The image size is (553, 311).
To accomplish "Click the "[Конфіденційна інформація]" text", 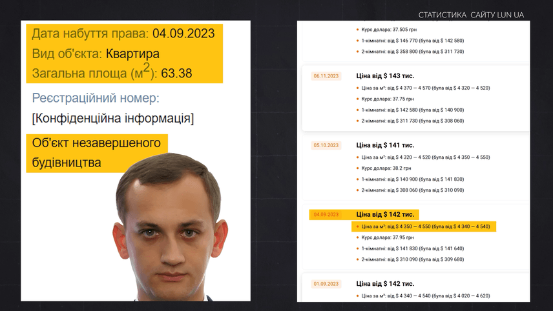I will [x=112, y=119].
